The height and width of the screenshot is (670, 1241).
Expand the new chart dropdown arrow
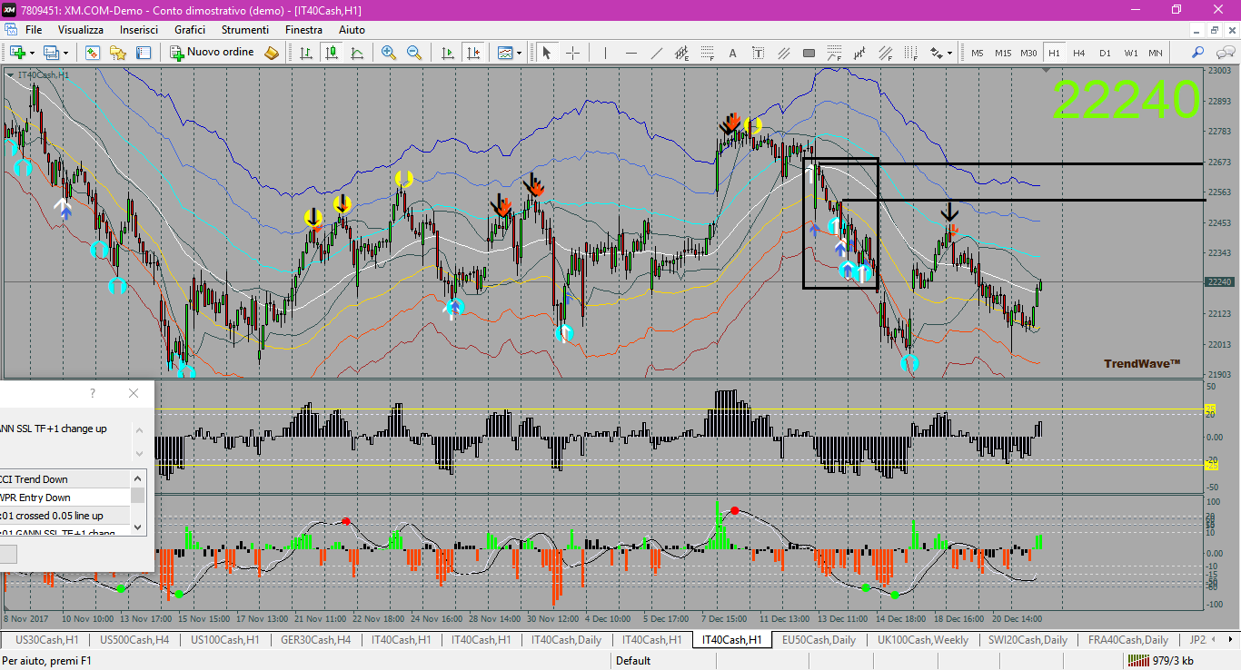point(32,53)
